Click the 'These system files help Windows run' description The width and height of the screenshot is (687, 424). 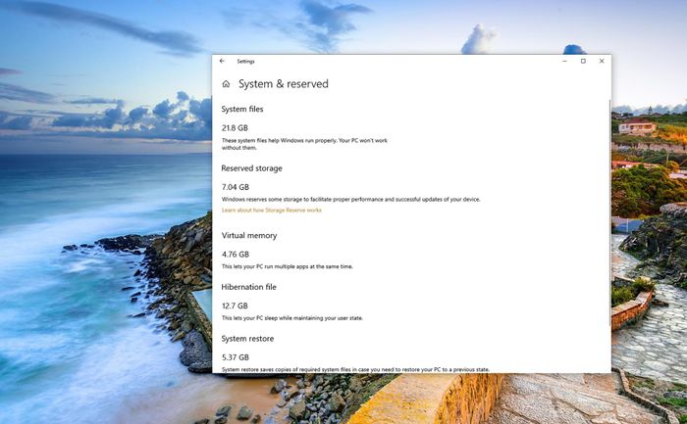coord(304,144)
